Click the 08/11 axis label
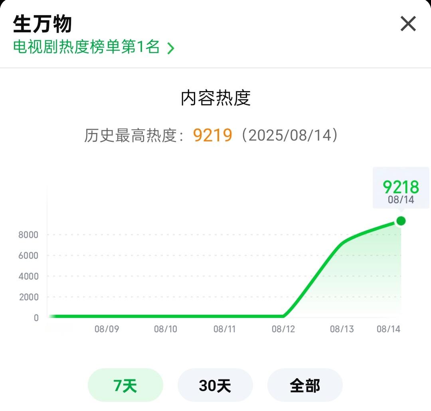The width and height of the screenshot is (431, 411). 225,329
